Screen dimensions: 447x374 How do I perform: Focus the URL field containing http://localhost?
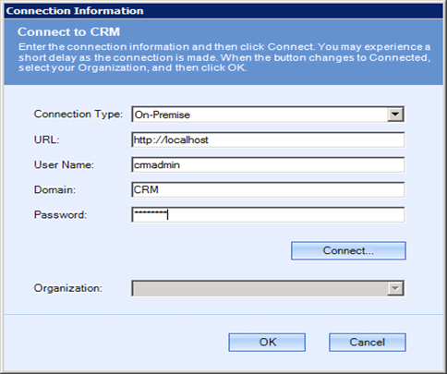[x=268, y=139]
